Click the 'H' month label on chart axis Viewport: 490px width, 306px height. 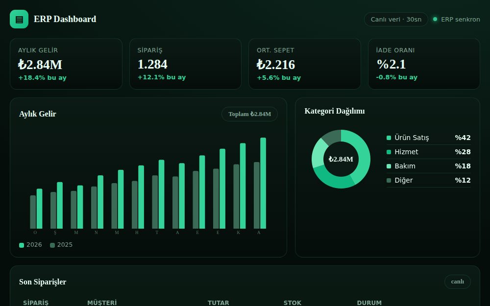[x=137, y=233]
